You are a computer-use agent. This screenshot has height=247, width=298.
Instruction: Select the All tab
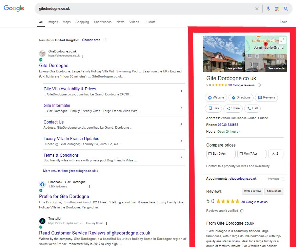pyautogui.click(x=41, y=22)
